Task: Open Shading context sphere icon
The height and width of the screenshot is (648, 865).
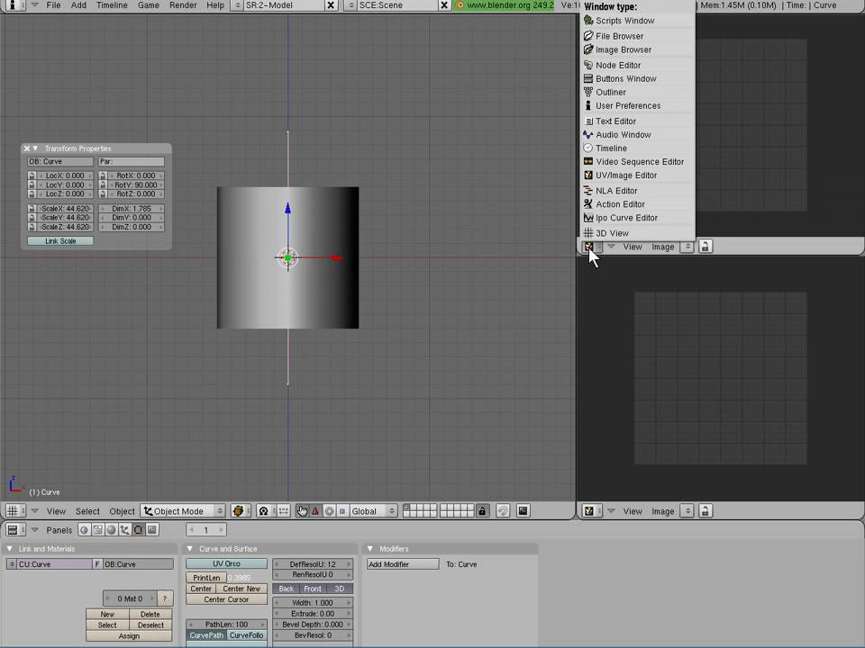Action: (x=111, y=530)
